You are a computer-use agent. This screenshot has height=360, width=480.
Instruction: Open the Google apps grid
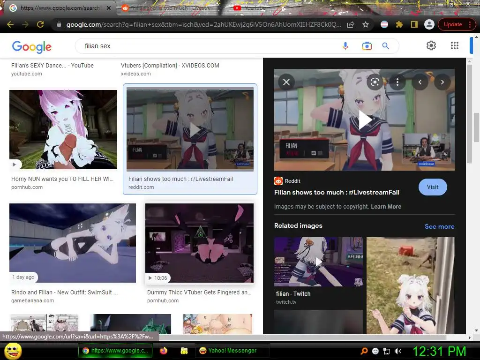pyautogui.click(x=455, y=45)
